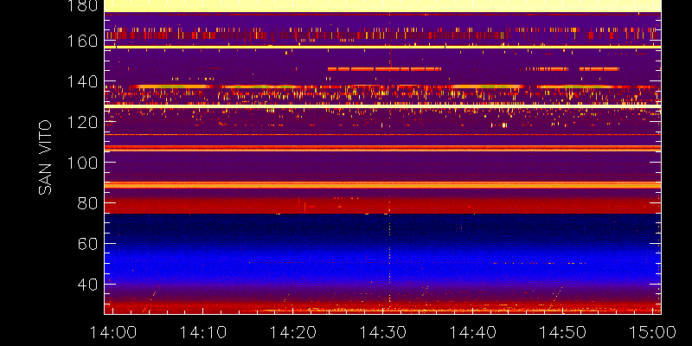This screenshot has width=692, height=346.
Task: Click the 40 frequency label
Action: pos(86,284)
